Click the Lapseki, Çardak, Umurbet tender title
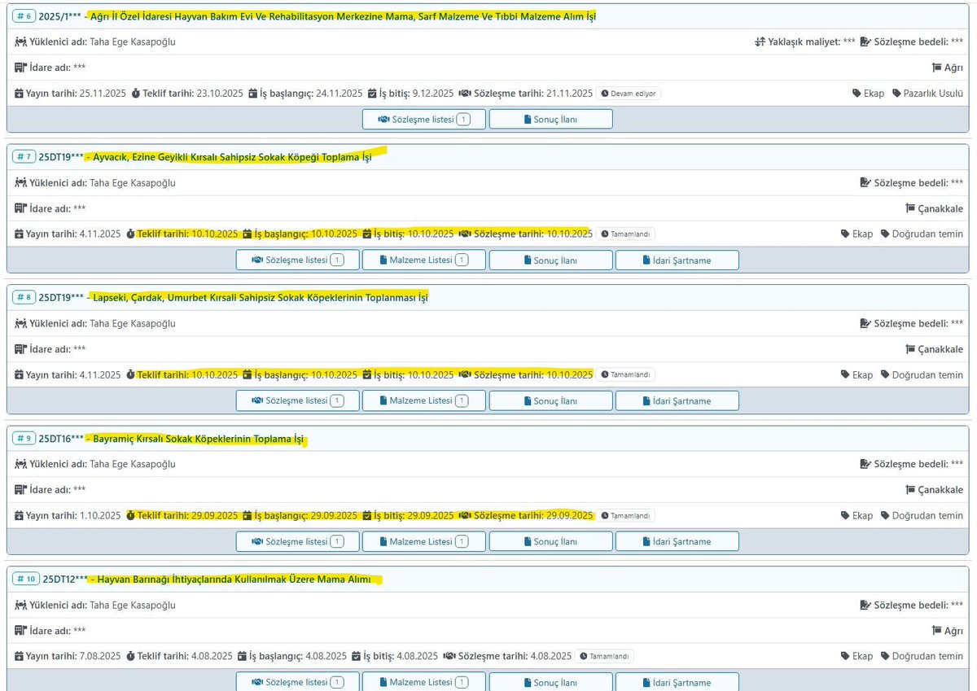The height and width of the screenshot is (691, 977). click(261, 298)
